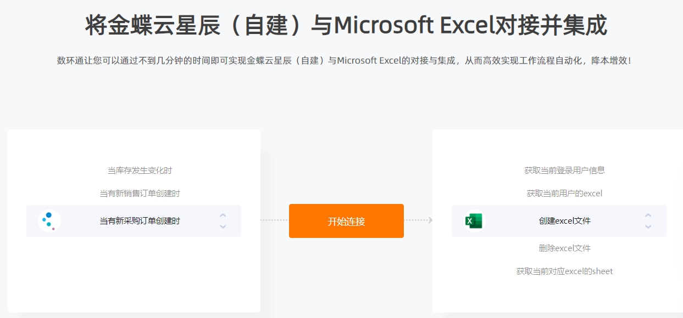Screen dimensions: 683x318
Task: Click the down chevron beside 创建excel文件
Action: 648,226
